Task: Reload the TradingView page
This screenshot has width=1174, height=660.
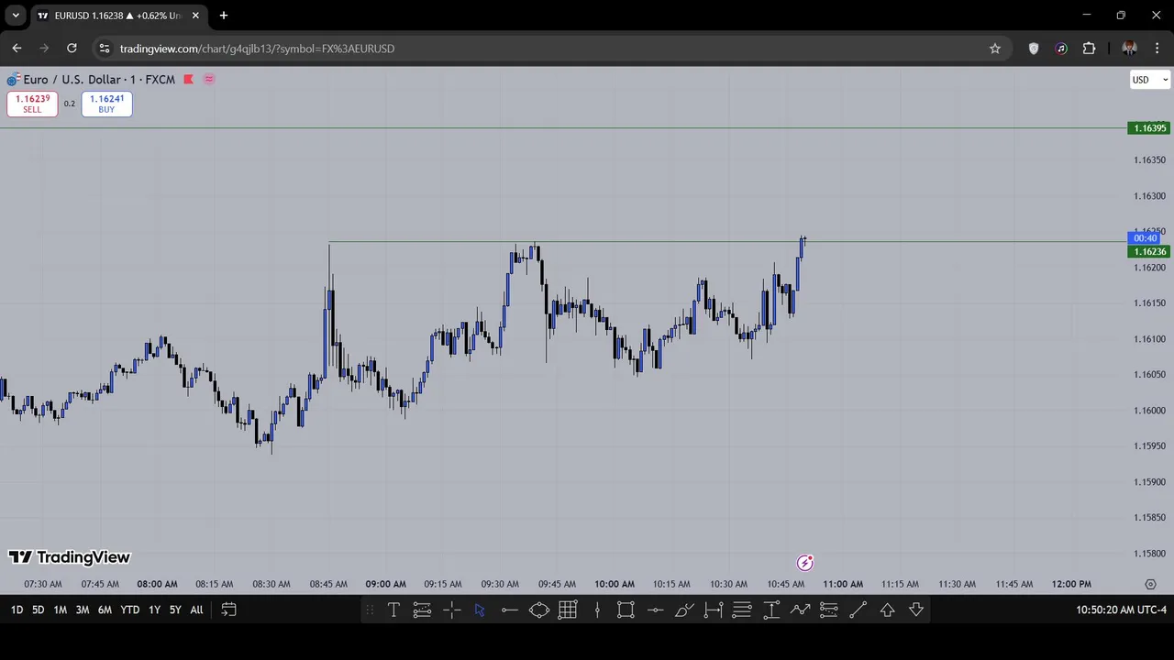Action: [72, 49]
